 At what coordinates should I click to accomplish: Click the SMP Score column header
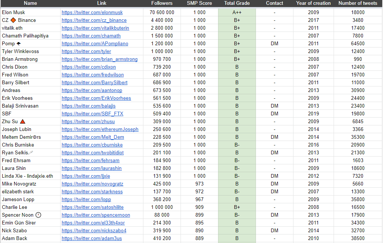point(199,3)
